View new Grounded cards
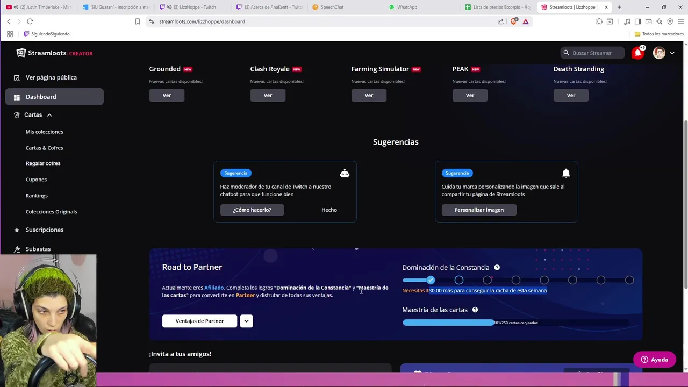 (x=167, y=95)
